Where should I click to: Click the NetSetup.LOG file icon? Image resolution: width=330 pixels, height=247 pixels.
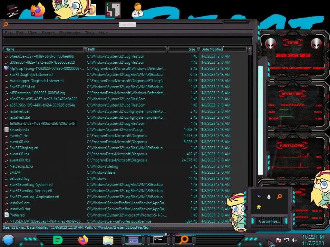6,166
